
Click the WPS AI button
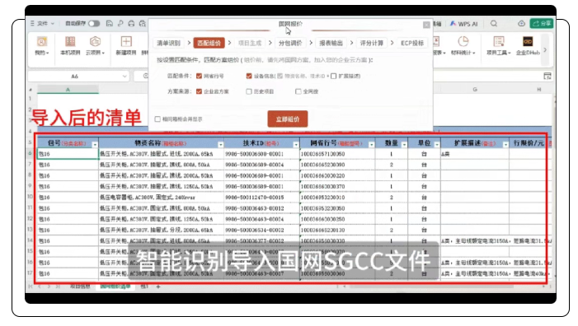pyautogui.click(x=463, y=24)
